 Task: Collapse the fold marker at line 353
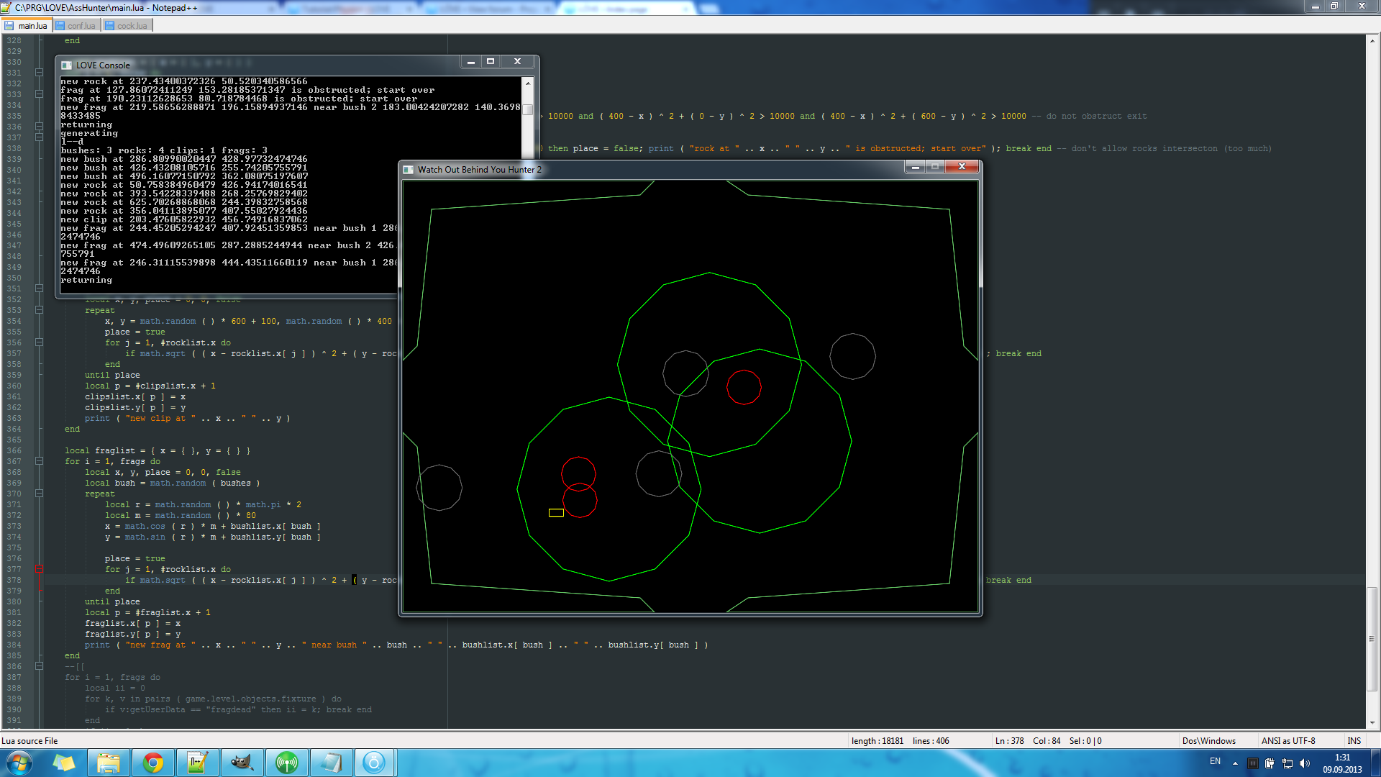[x=40, y=310]
